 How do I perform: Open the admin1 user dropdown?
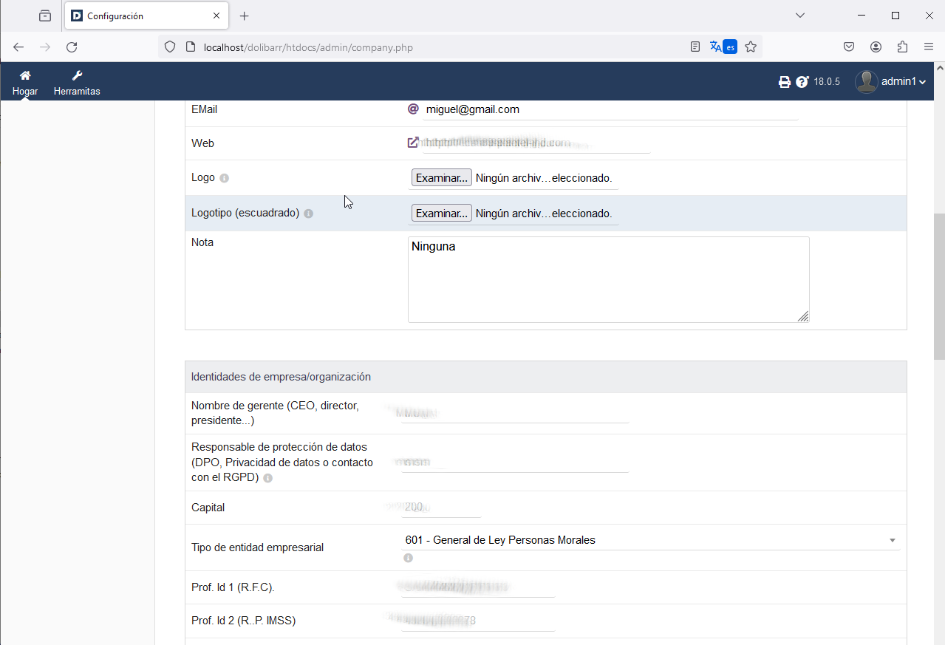[890, 82]
